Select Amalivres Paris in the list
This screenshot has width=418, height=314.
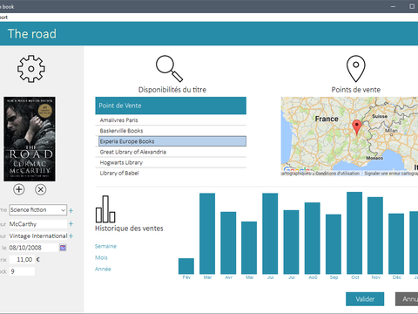[x=171, y=120]
